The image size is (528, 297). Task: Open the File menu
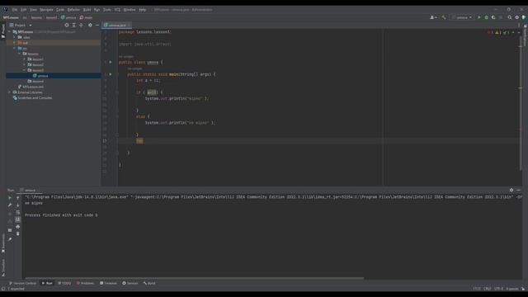(x=15, y=10)
